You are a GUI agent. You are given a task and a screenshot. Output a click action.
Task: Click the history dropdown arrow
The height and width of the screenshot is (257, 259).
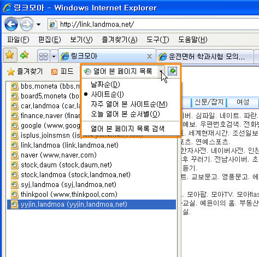161,72
